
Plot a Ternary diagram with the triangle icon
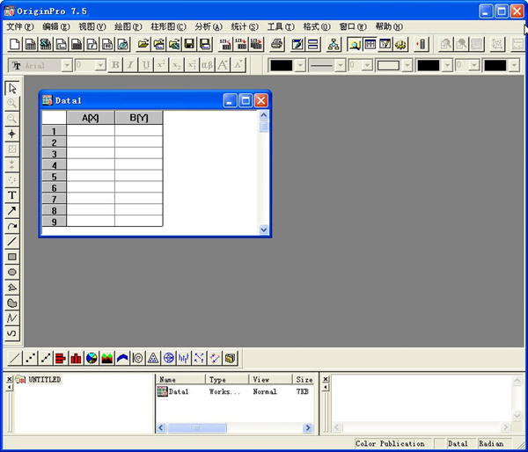click(153, 358)
